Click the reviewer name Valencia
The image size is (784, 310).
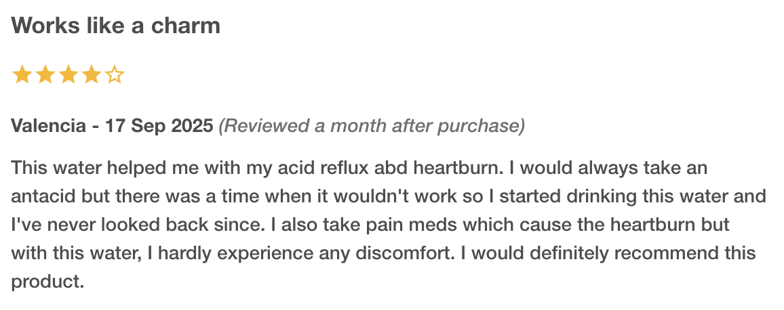(48, 126)
